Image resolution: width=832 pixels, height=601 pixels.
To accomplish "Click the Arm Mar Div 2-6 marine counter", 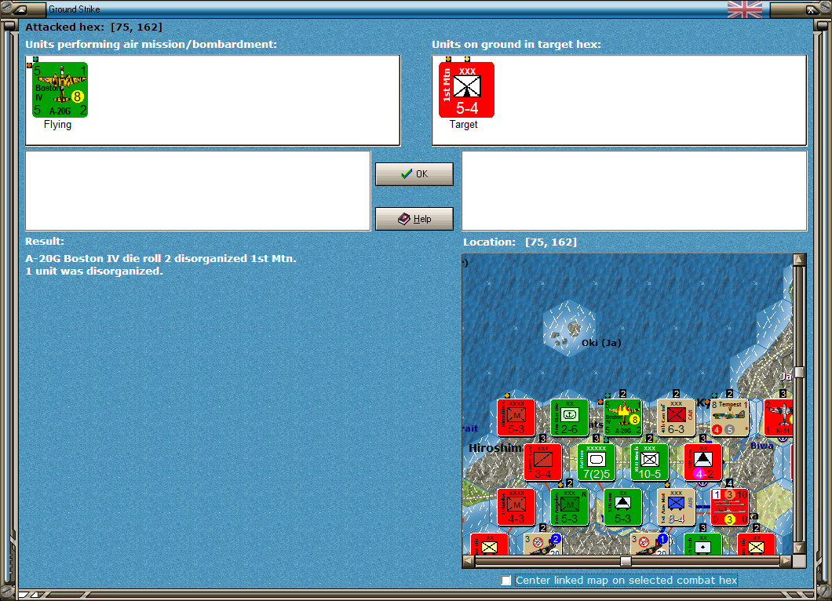I will pyautogui.click(x=569, y=417).
